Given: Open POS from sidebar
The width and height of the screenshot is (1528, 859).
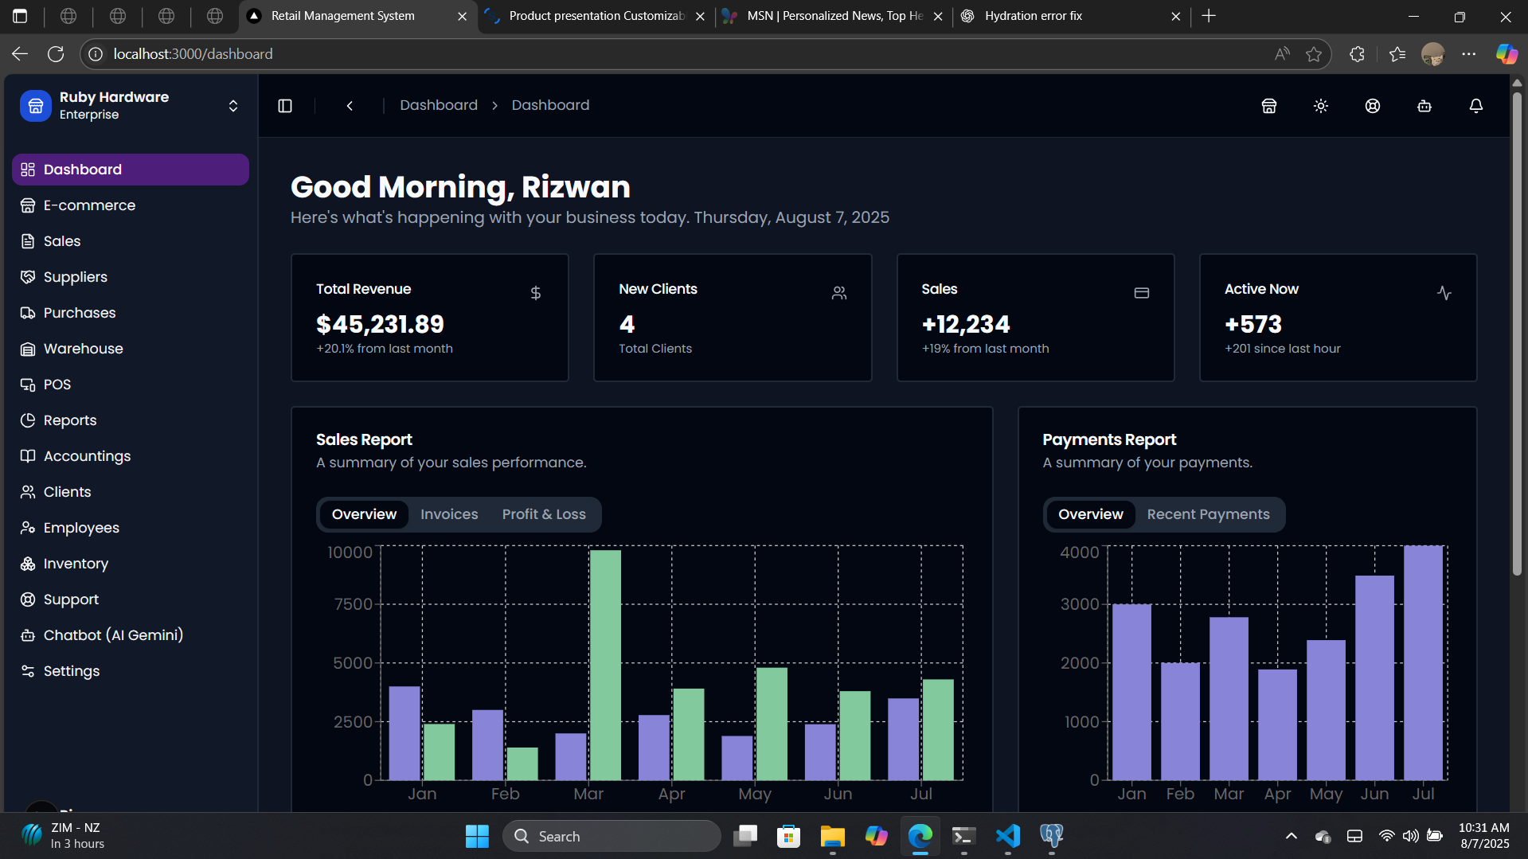Looking at the screenshot, I should coord(131,385).
